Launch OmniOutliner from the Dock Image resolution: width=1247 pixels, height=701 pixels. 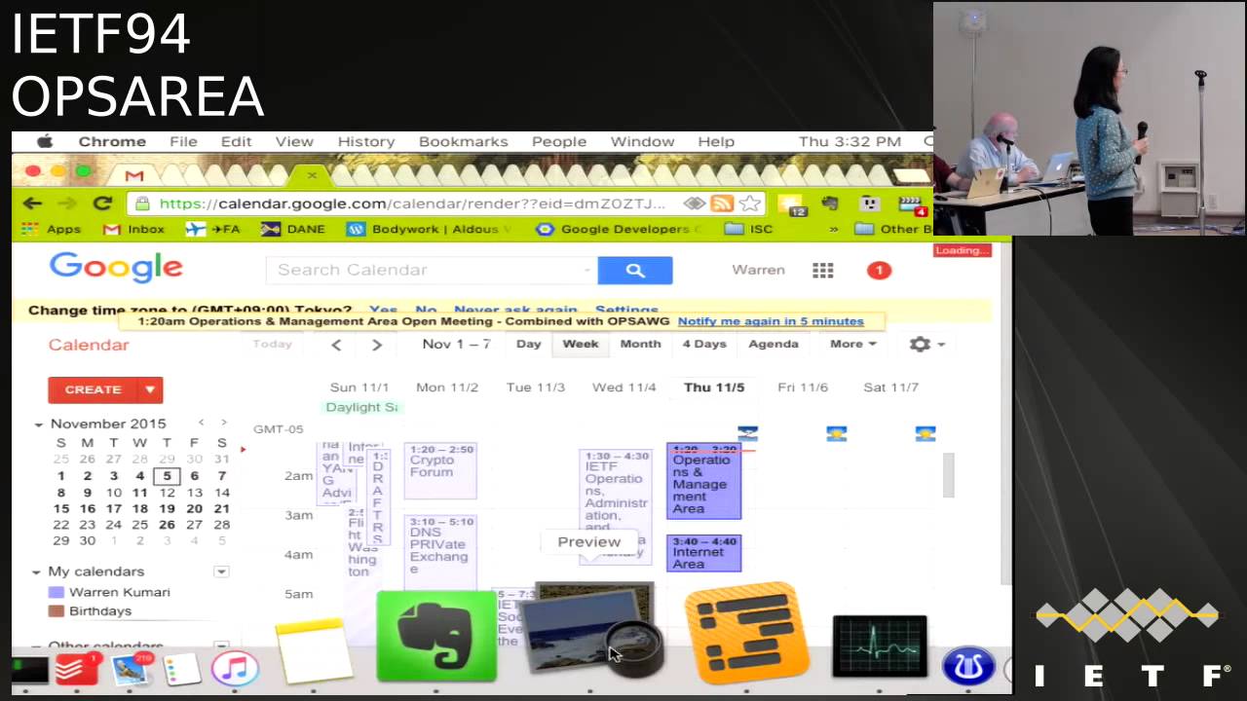click(747, 631)
